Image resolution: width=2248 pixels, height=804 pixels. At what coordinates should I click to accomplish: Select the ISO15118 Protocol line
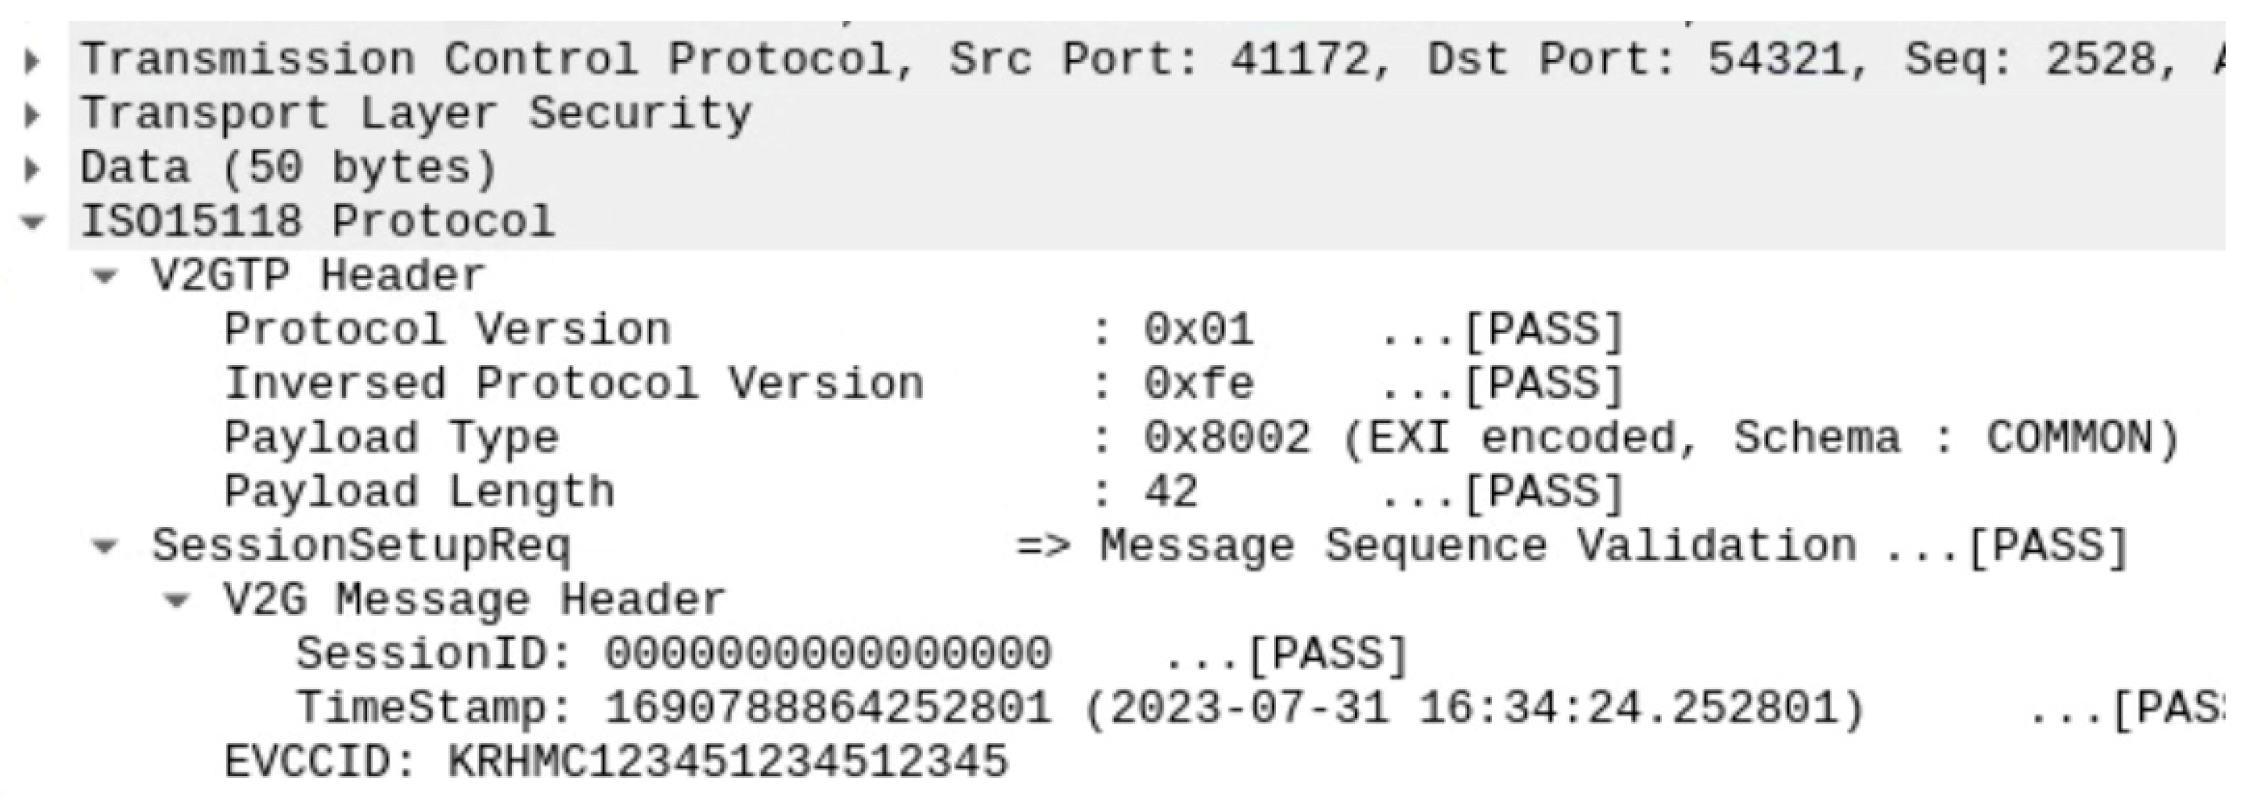[x=317, y=222]
